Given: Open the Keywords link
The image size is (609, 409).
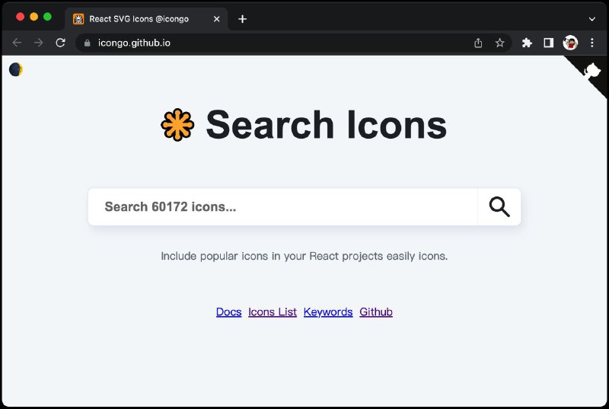Looking at the screenshot, I should 328,312.
